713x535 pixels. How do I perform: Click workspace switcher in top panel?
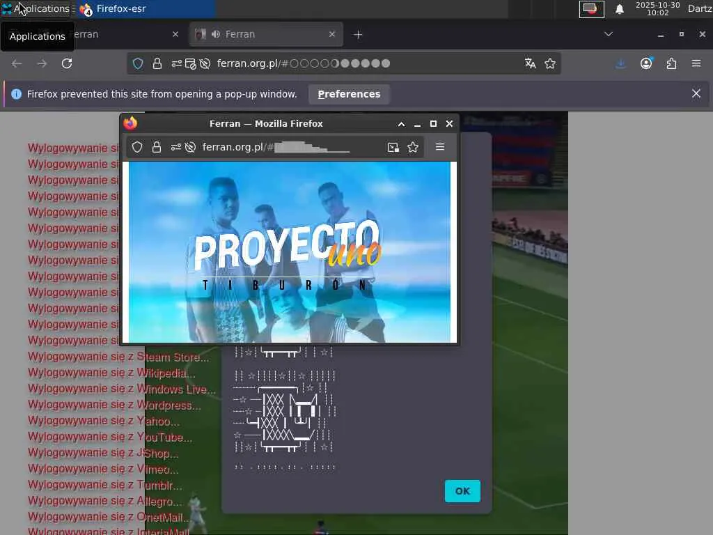[592, 9]
